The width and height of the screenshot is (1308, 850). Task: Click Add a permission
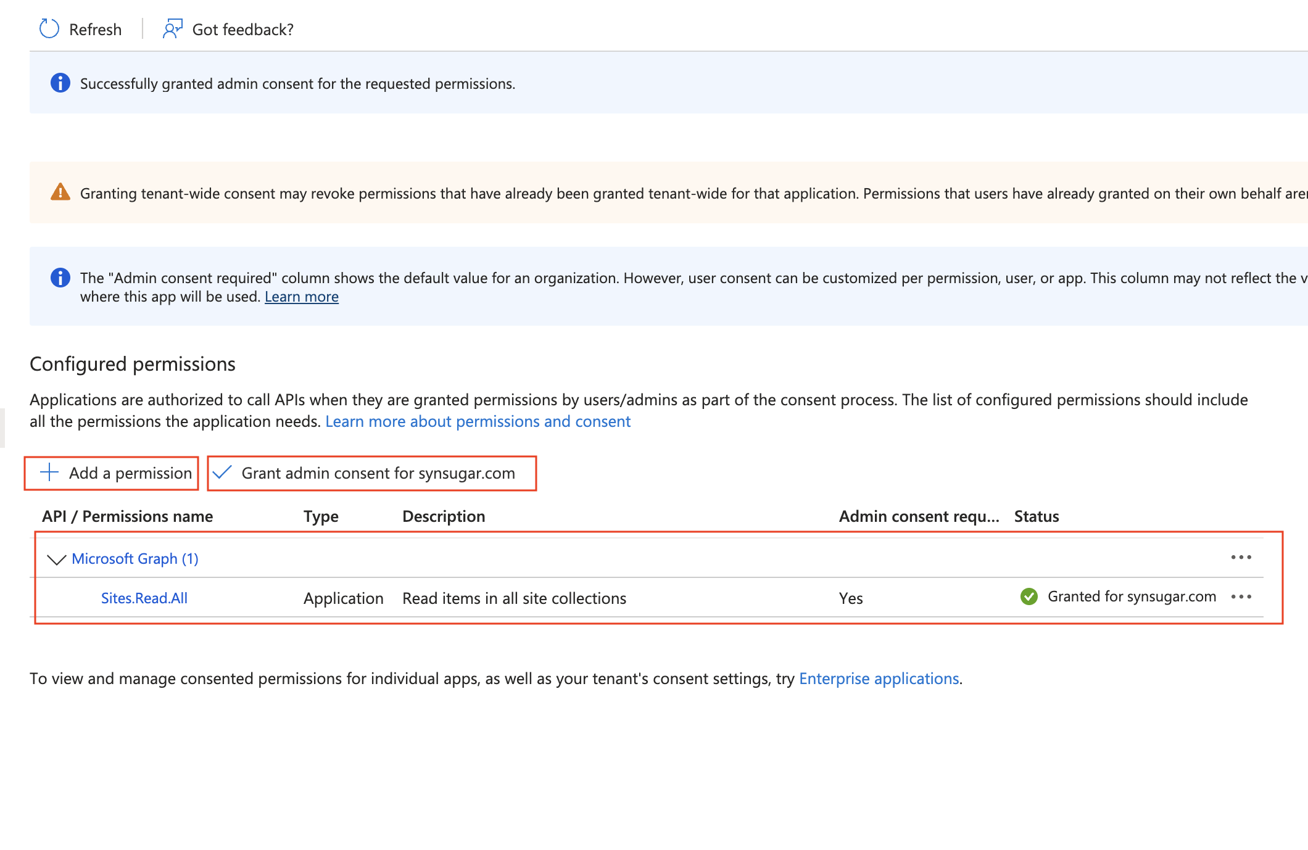130,472
